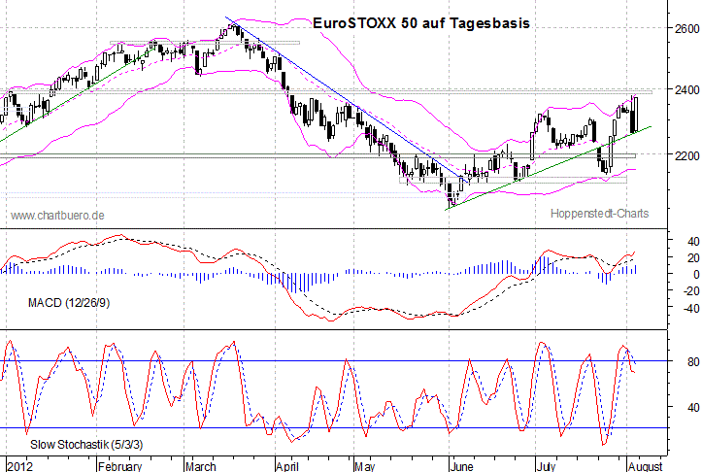The height and width of the screenshot is (472, 702).
Task: Click the April month label
Action: [x=287, y=466]
